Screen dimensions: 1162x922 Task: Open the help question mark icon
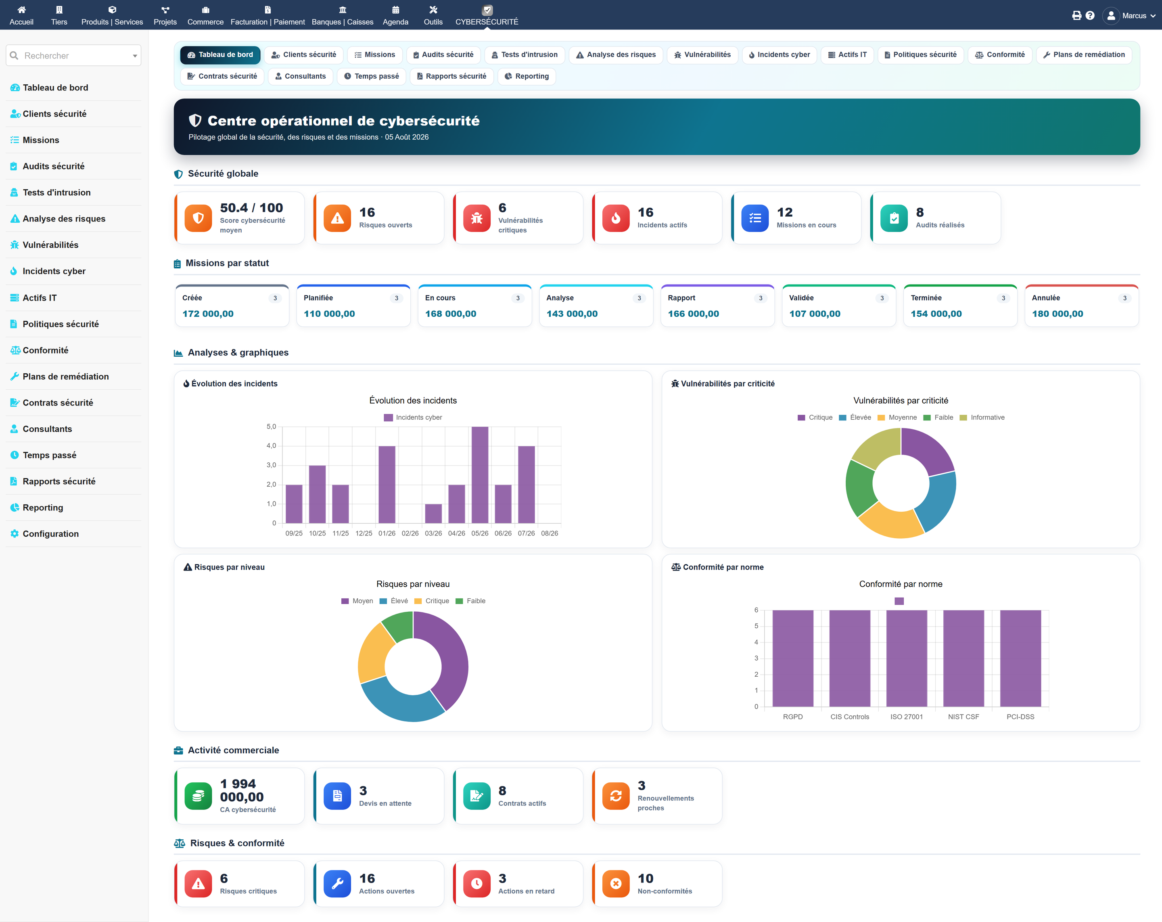click(x=1090, y=16)
